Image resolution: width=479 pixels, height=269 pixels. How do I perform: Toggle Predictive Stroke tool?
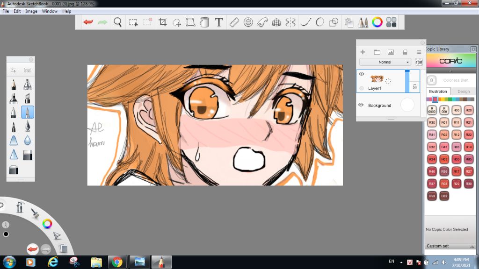[x=319, y=22]
